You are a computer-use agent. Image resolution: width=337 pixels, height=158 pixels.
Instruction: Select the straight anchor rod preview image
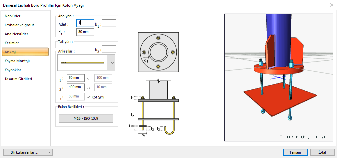pyautogui.click(x=82, y=63)
